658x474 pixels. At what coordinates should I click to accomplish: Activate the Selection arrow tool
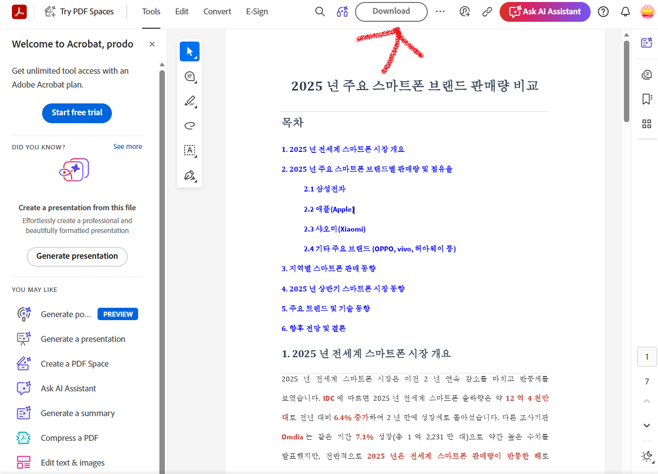[190, 51]
